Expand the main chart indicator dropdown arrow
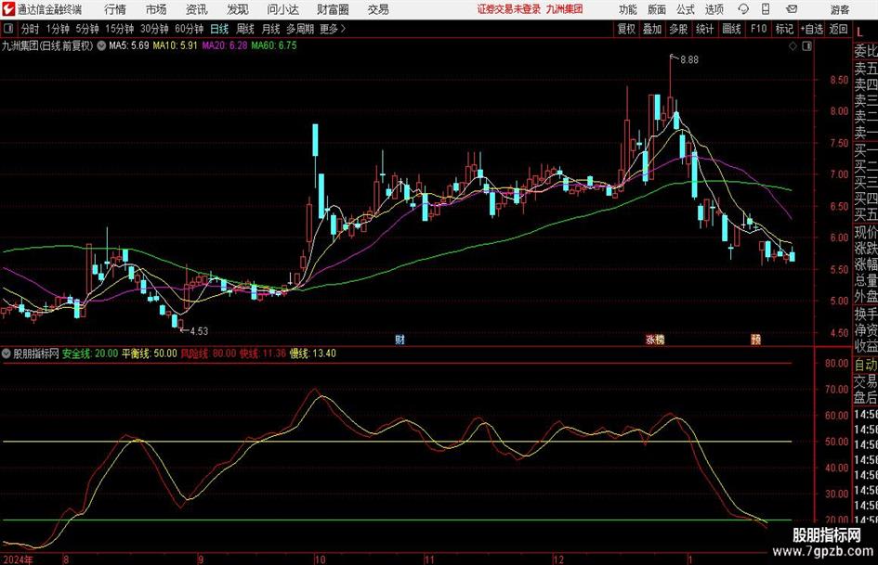 (x=101, y=45)
